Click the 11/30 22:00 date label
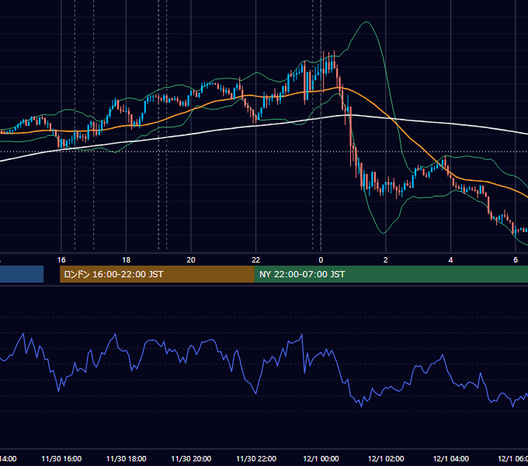Screen dimensions: 528x466 point(256,459)
